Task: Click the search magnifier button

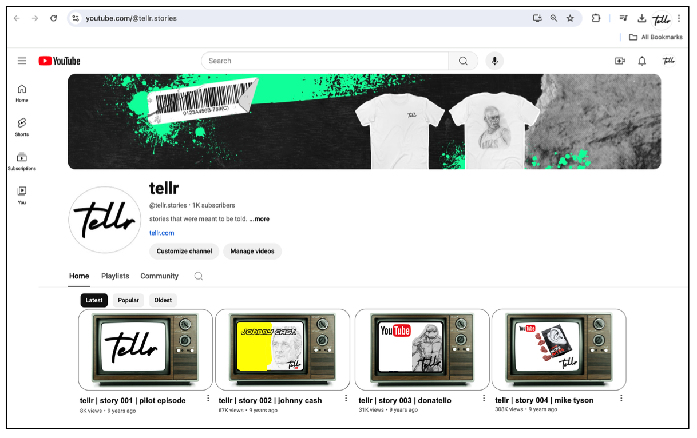Action: click(x=464, y=61)
